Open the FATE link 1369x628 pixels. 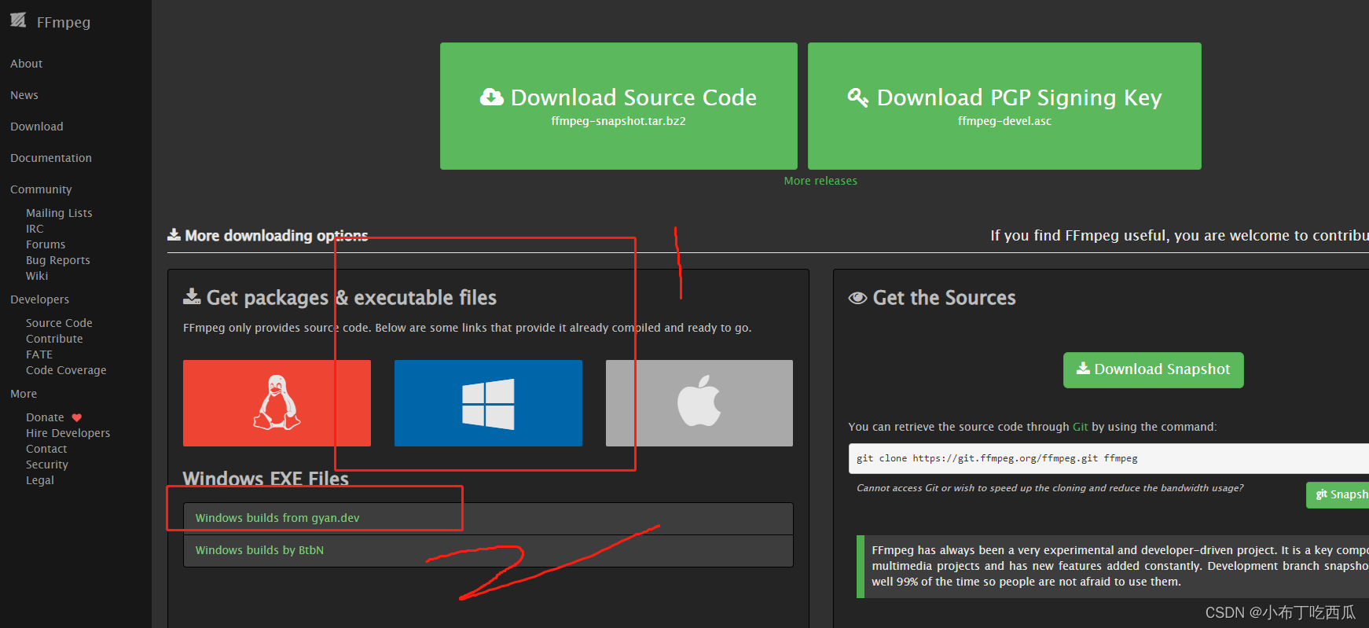pos(39,354)
